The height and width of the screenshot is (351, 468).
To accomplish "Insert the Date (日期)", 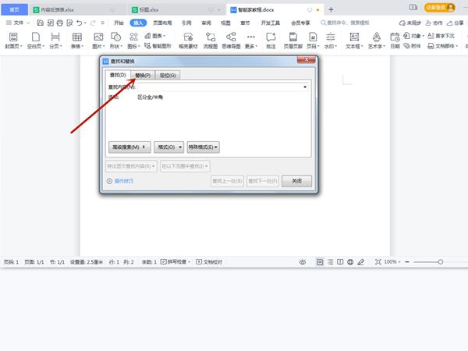I will click(x=395, y=41).
